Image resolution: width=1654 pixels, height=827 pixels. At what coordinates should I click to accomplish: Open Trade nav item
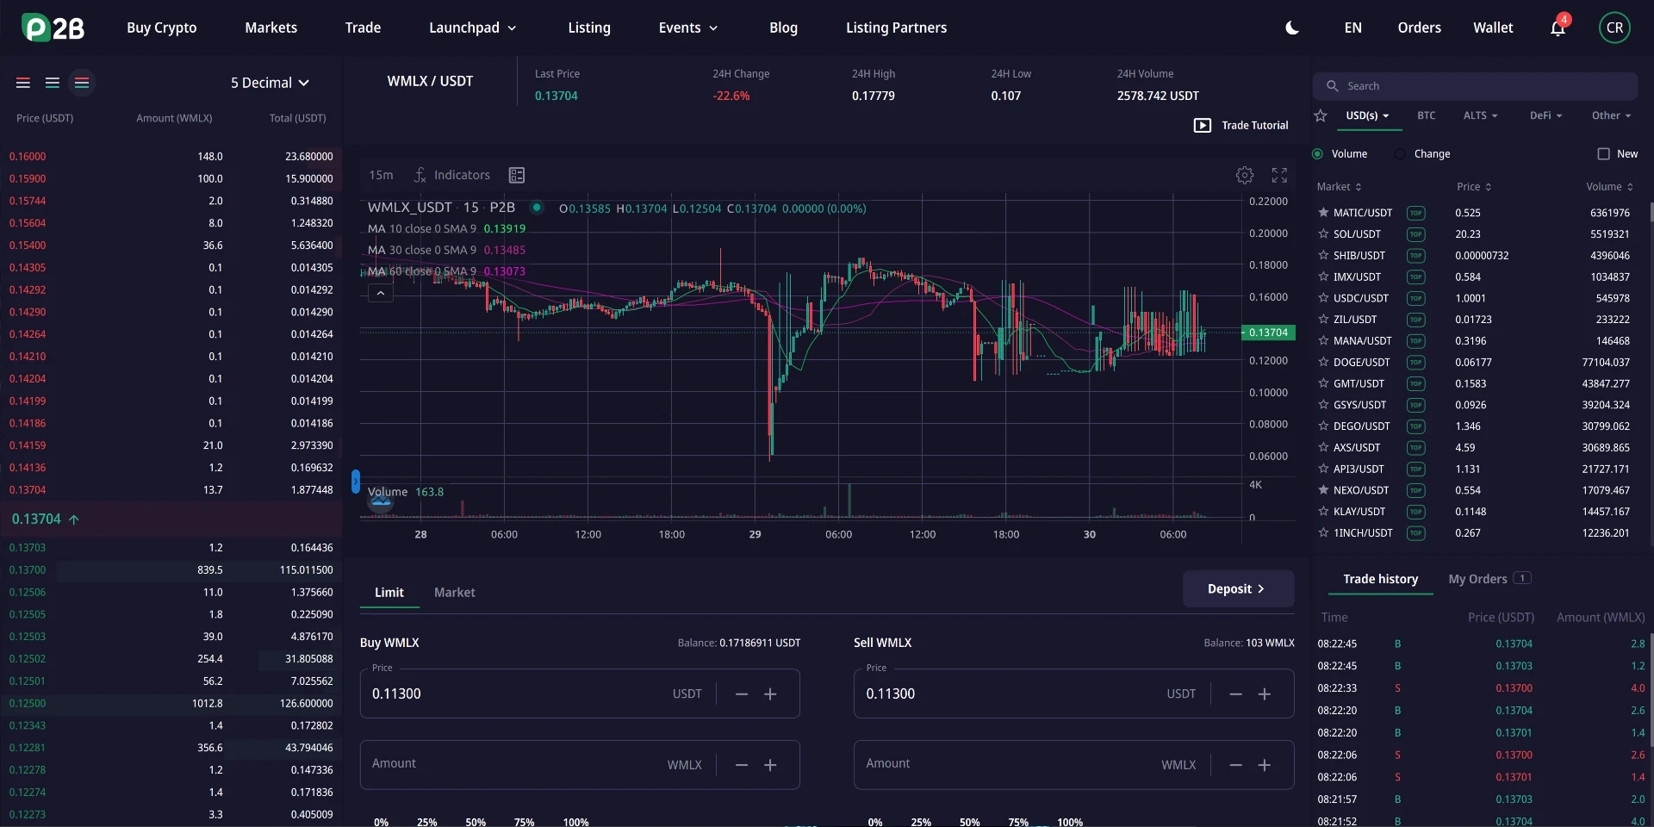(x=363, y=28)
